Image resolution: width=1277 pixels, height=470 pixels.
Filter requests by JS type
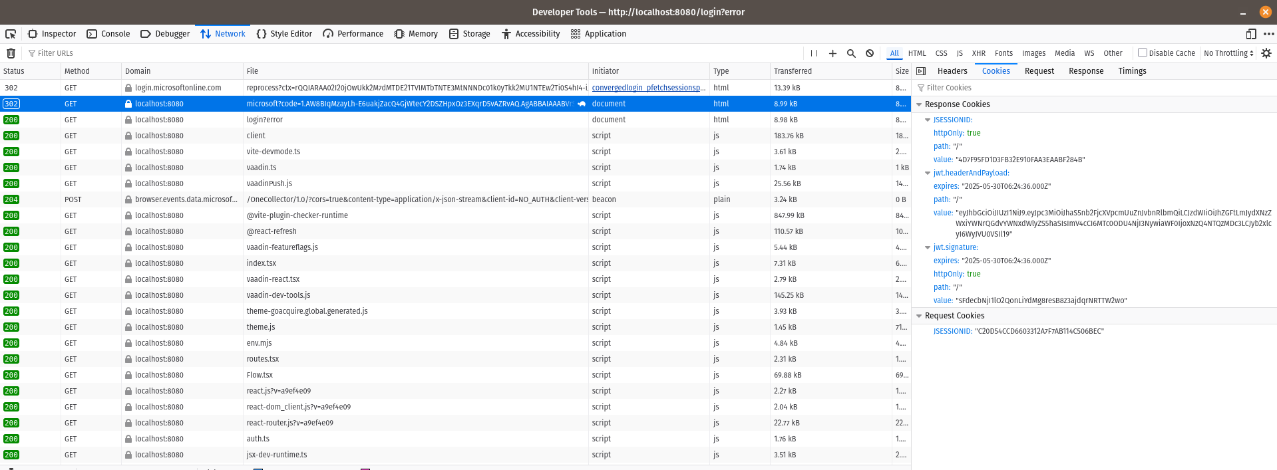point(960,53)
